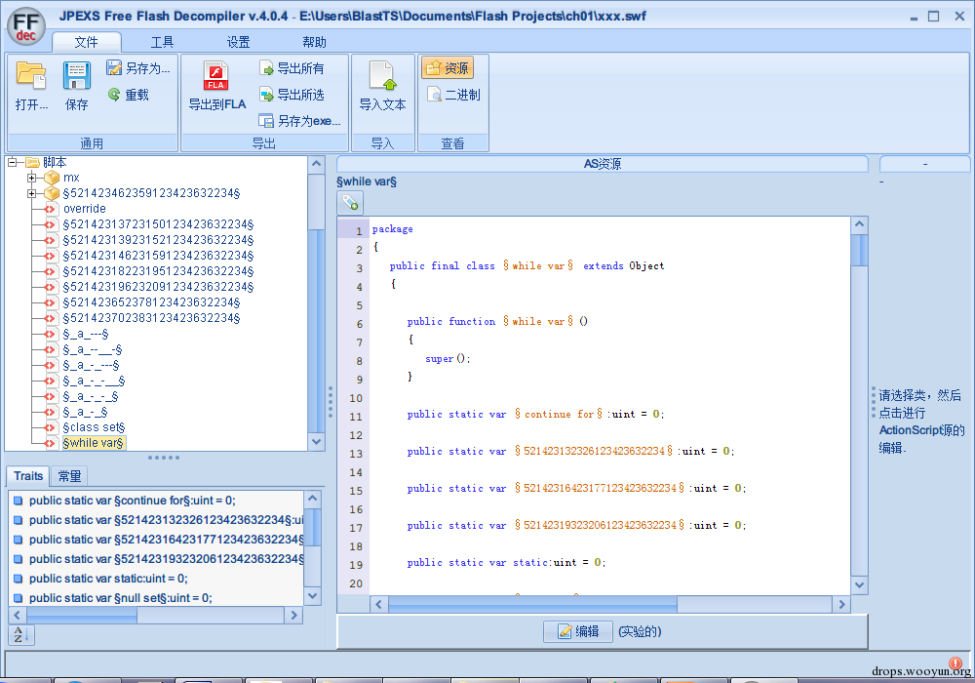Click the Edit (编辑) button
975x683 pixels.
(578, 631)
